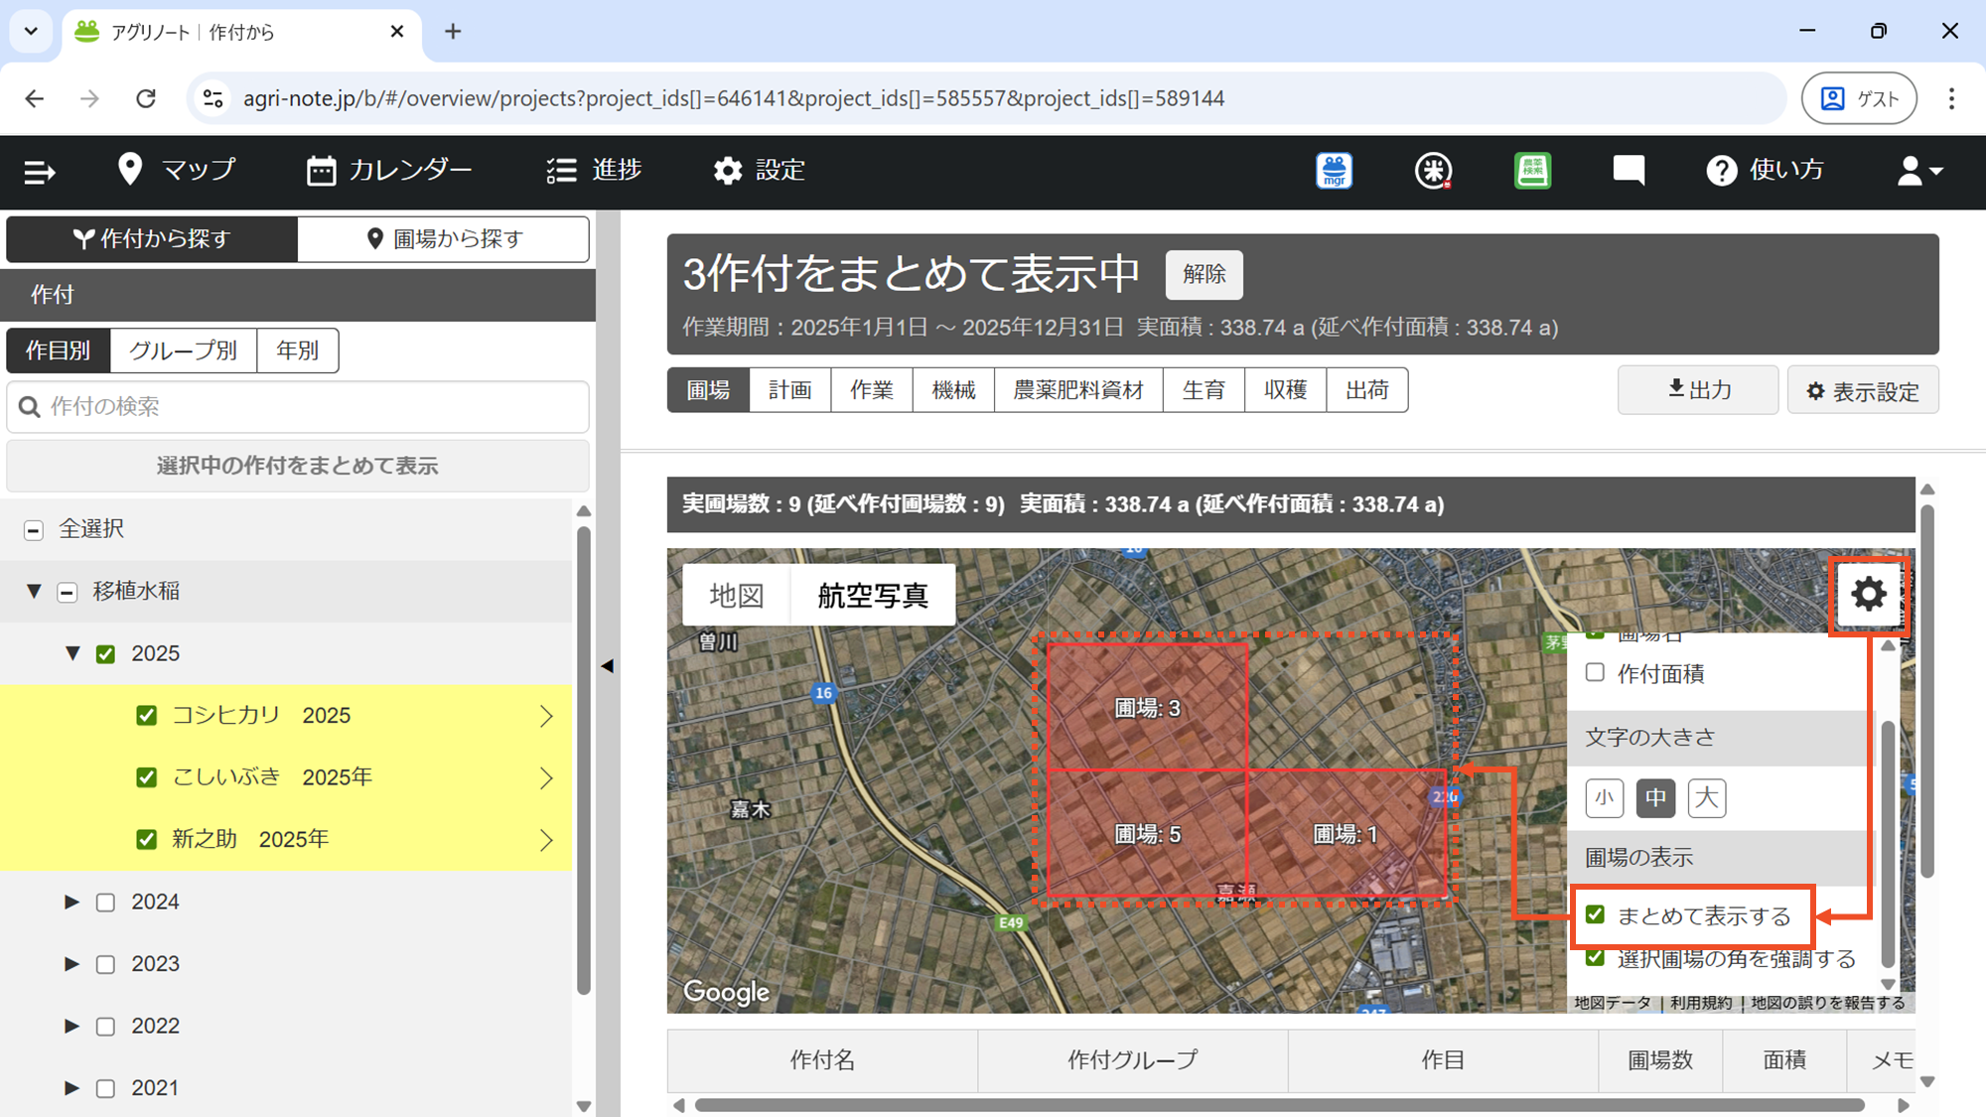Switch to グループ別 tab
This screenshot has width=1986, height=1117.
coord(183,350)
